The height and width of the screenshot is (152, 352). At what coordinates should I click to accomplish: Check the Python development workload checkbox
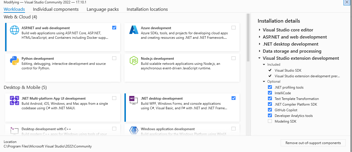coord(114,58)
